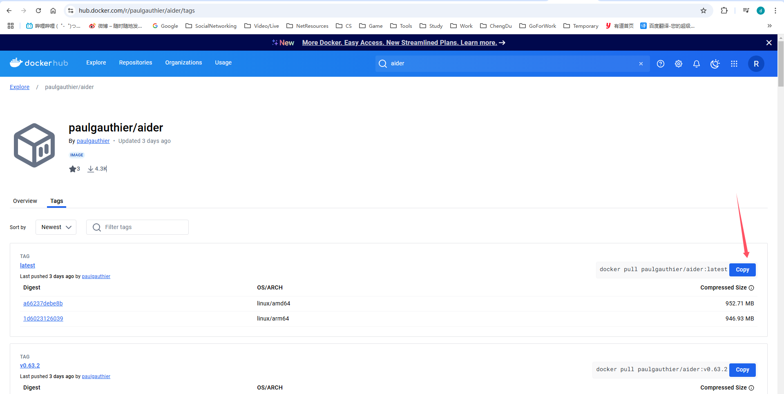
Task: Open the Chrome profile avatar
Action: pyautogui.click(x=761, y=11)
